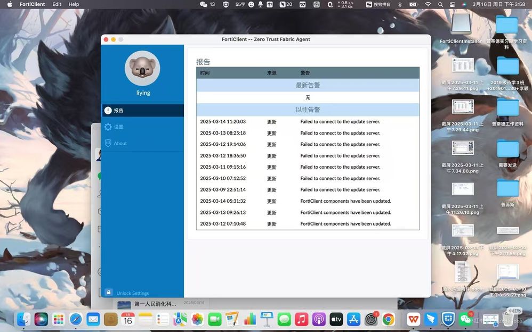Open the FortiClient menu in the menu bar

click(32, 4)
